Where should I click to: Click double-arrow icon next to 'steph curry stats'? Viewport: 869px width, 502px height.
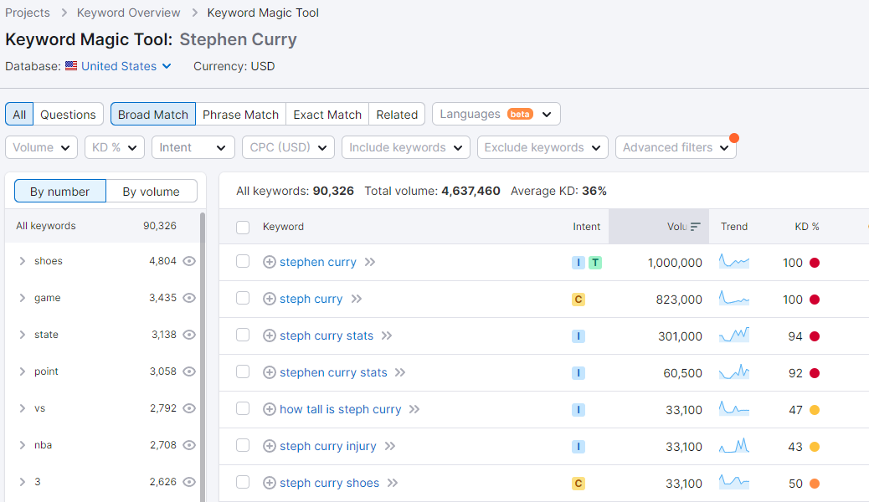pyautogui.click(x=387, y=336)
